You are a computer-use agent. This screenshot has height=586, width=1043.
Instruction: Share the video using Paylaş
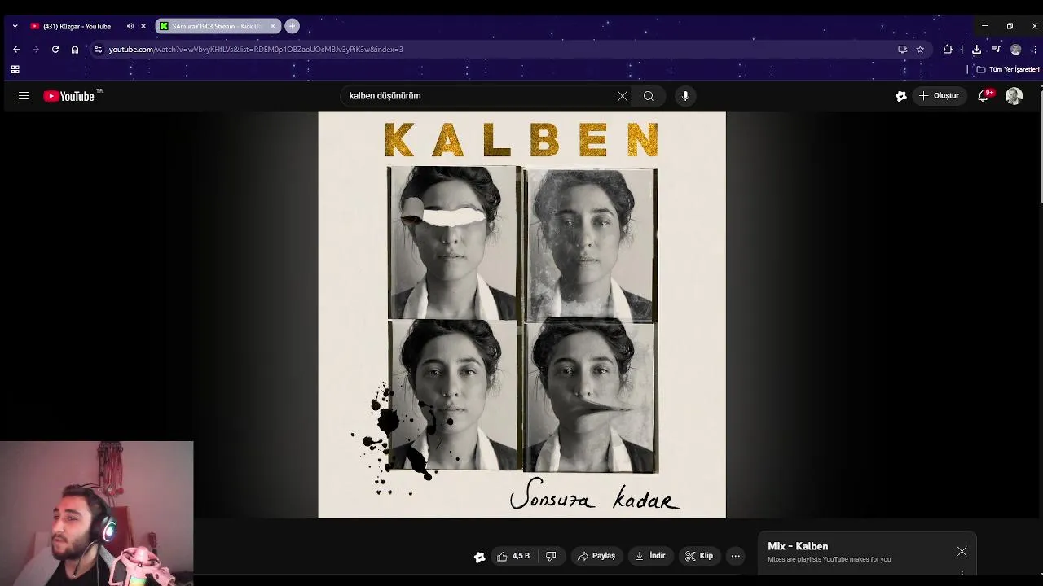pos(596,556)
